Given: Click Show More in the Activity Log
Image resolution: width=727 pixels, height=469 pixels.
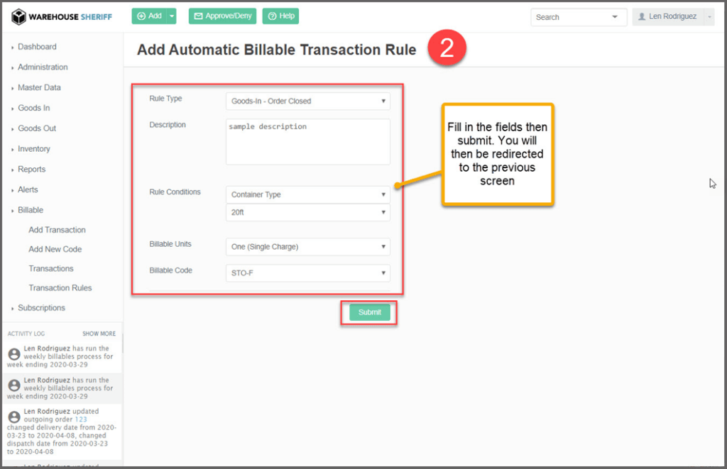Looking at the screenshot, I should click(x=99, y=333).
